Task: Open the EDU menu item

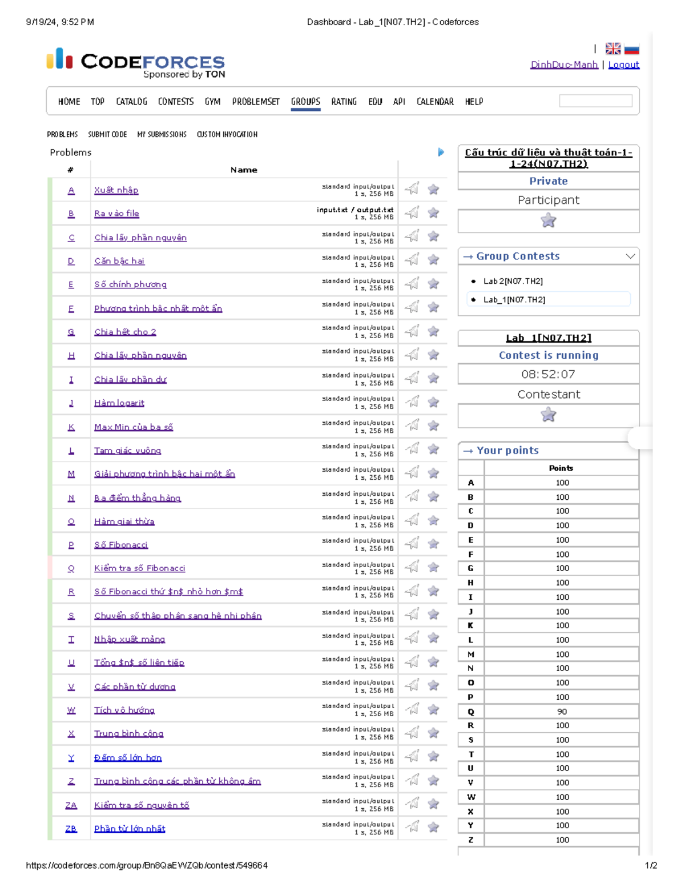Action: coord(375,102)
